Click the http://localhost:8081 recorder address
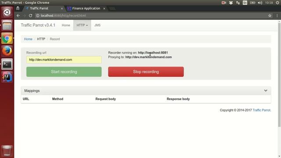The image size is (281, 158). 153,53
